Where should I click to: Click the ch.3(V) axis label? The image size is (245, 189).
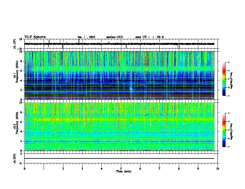click(x=15, y=158)
